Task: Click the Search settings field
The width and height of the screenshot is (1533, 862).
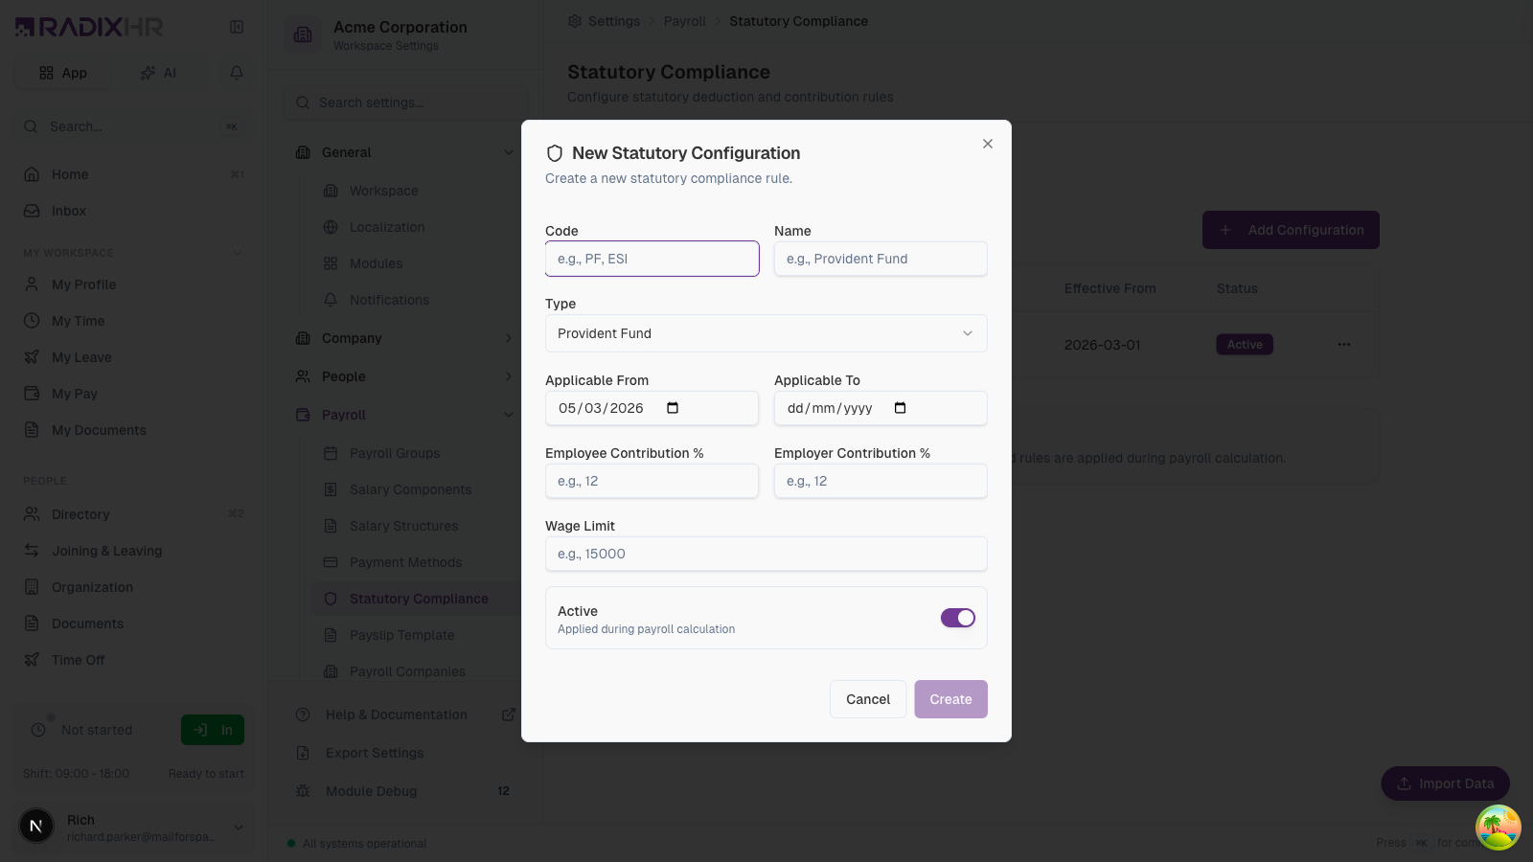Action: point(406,102)
